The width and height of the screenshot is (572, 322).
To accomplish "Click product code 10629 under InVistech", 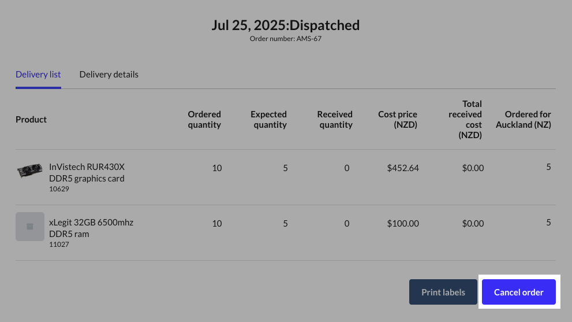I will point(59,189).
